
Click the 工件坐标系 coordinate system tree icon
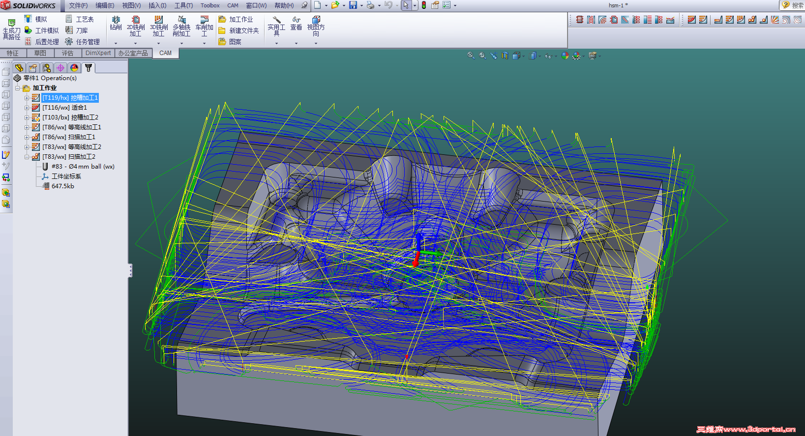46,176
